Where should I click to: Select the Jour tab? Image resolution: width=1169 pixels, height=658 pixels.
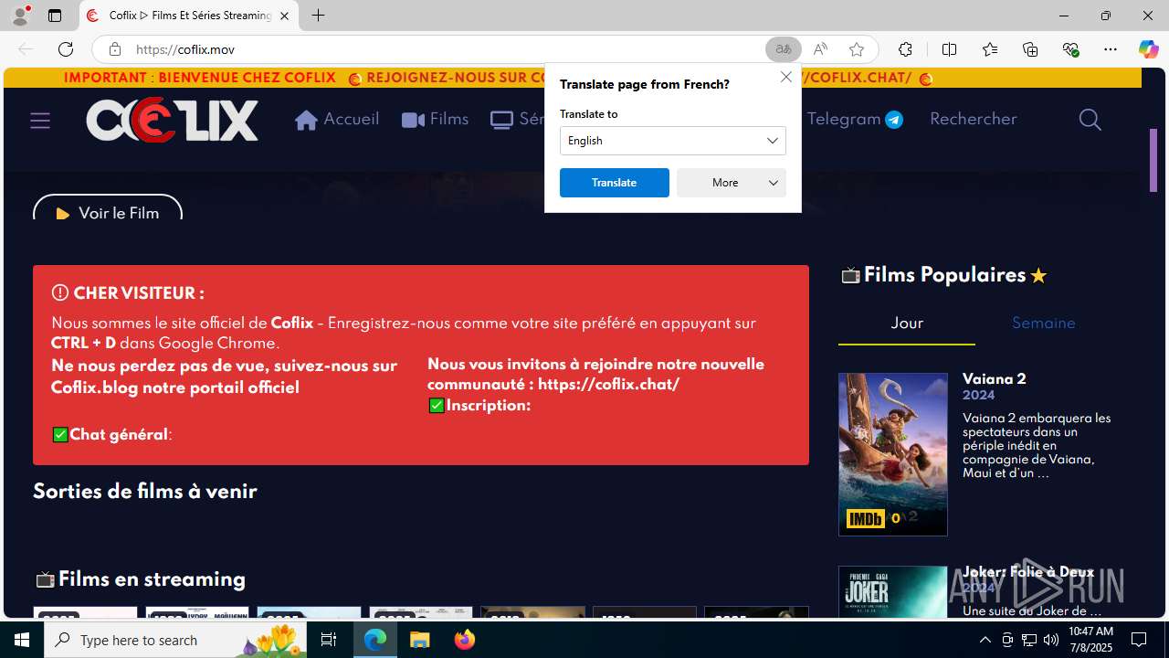pos(907,324)
